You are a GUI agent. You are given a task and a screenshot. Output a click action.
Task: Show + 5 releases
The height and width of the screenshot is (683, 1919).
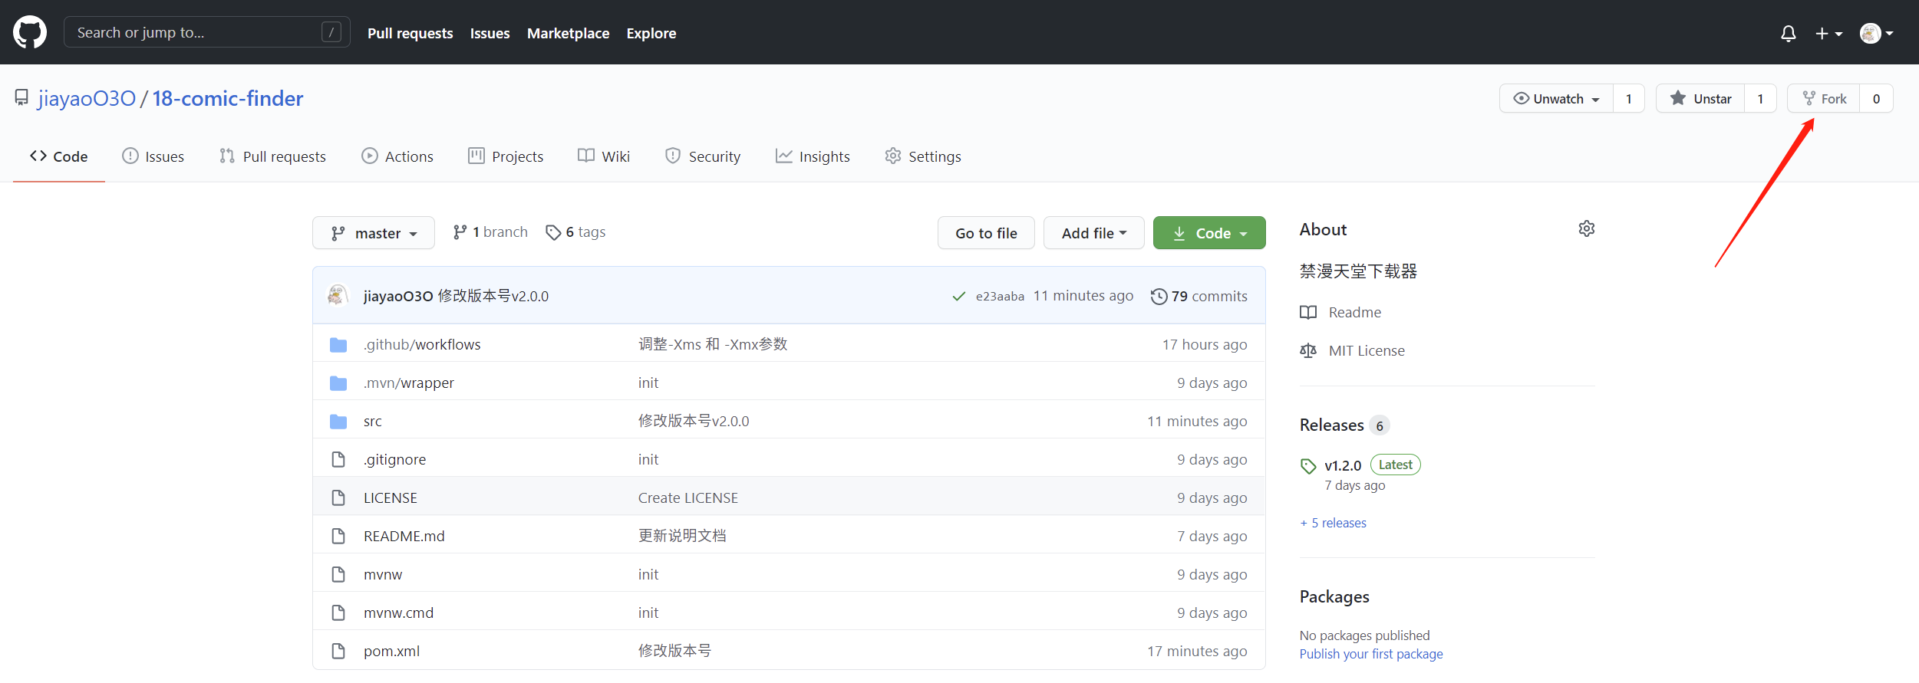[x=1333, y=523]
